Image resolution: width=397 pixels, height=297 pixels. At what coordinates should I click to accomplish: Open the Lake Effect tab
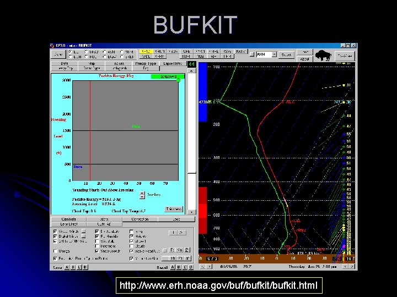pyautogui.click(x=68, y=224)
